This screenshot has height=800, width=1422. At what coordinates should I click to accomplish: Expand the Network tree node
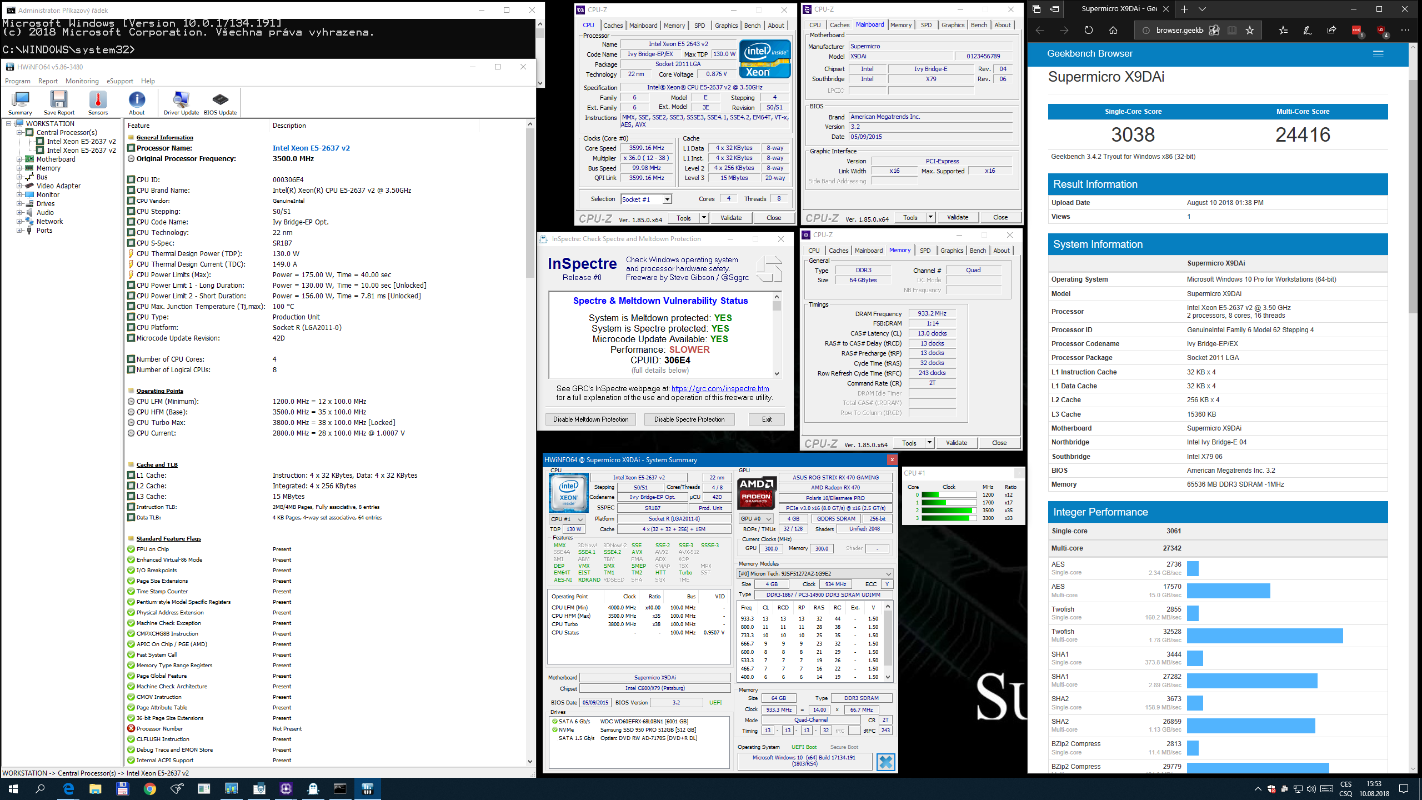pyautogui.click(x=19, y=222)
